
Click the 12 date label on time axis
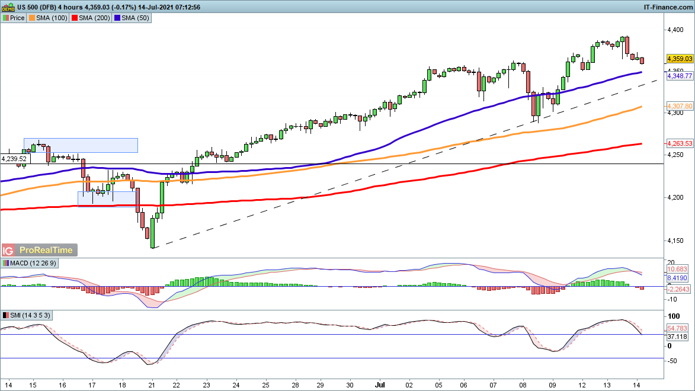582,385
